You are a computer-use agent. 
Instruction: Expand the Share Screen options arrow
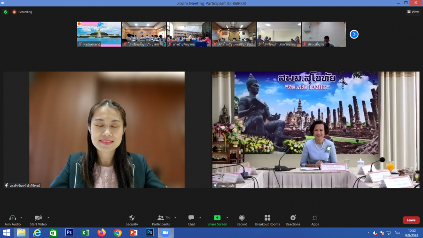(x=227, y=218)
